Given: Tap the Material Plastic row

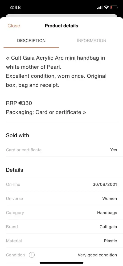Looking at the screenshot, I should (x=61, y=241).
